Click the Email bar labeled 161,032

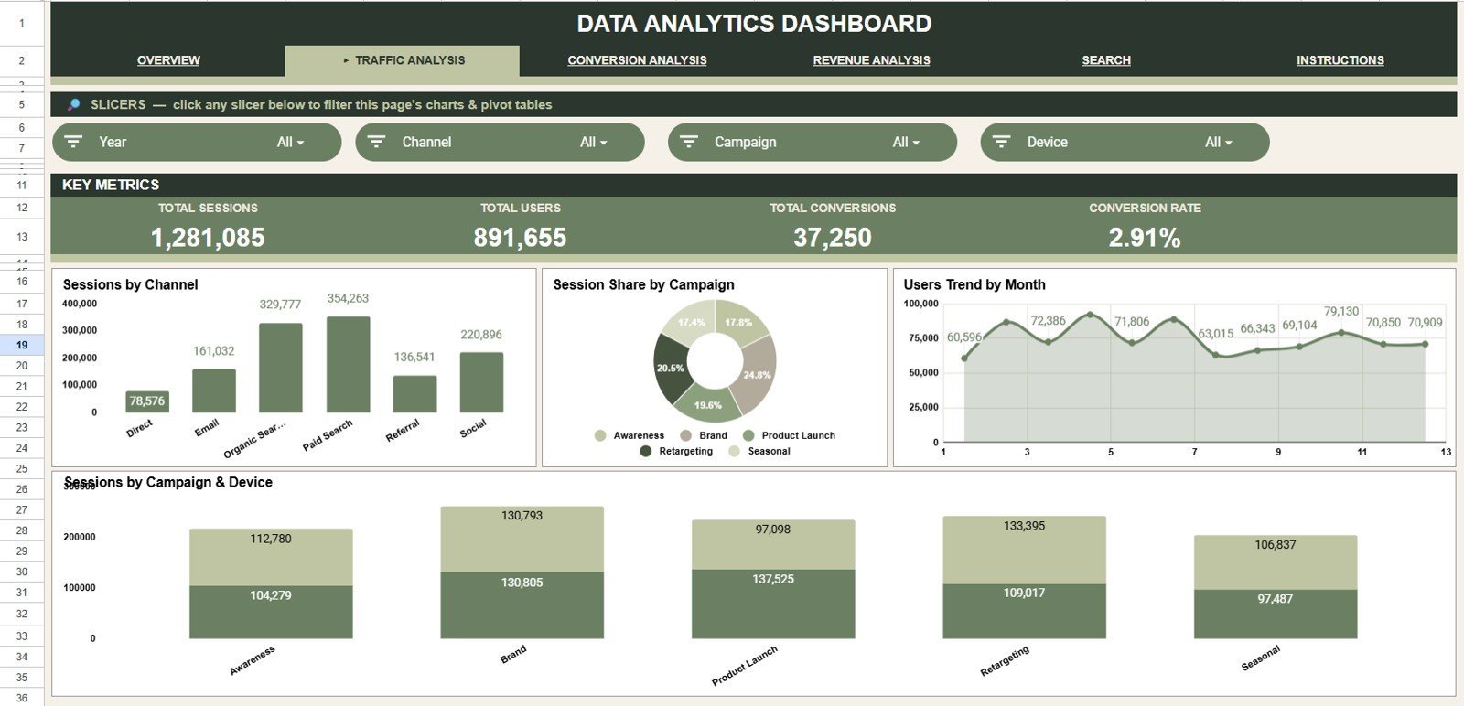[214, 390]
